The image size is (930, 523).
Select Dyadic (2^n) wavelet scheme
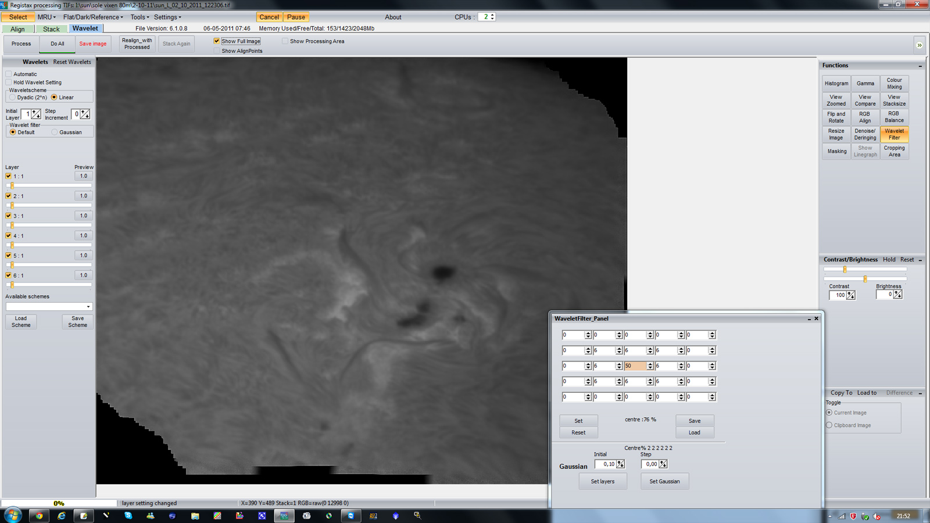pos(12,97)
